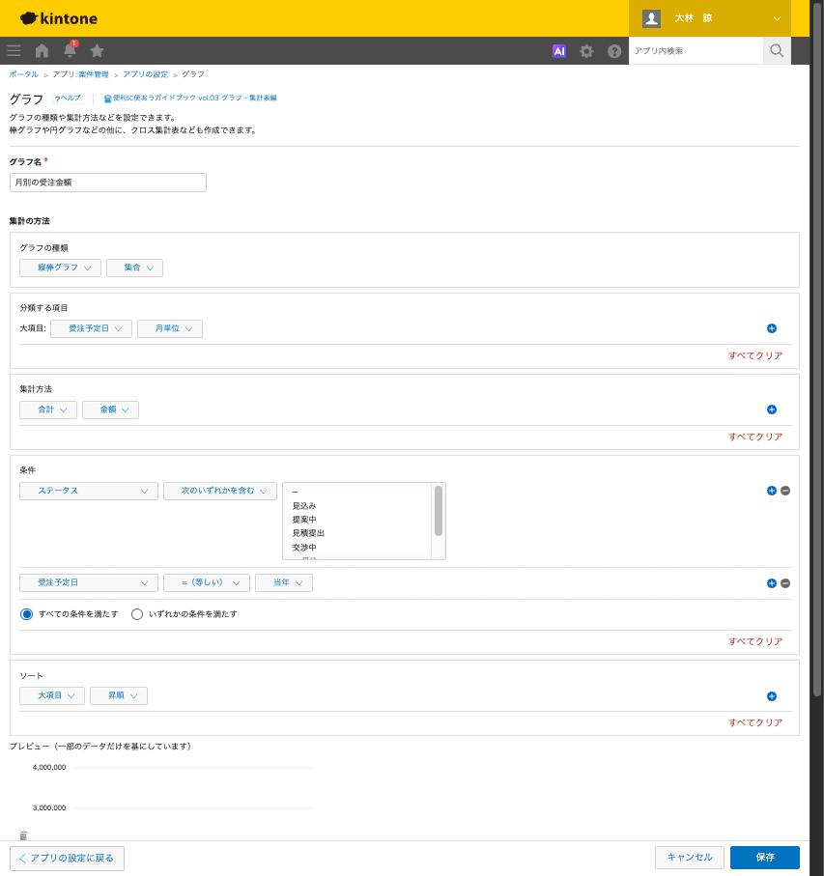Select 見積提出 in the status list

[308, 533]
